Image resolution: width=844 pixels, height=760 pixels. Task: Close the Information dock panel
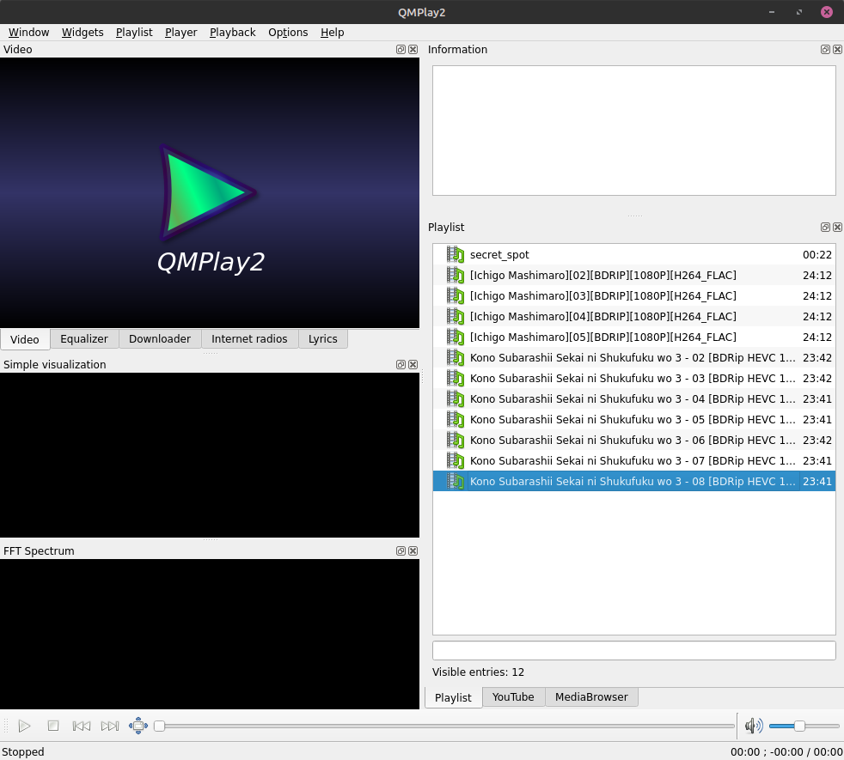pos(837,50)
